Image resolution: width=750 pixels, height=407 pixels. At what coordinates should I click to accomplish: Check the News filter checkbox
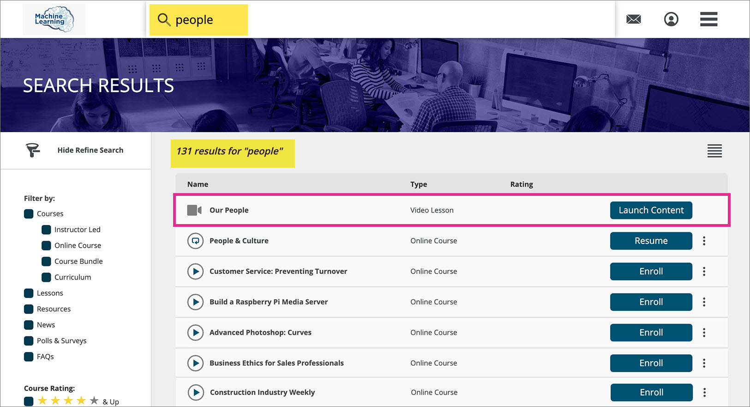[29, 325]
